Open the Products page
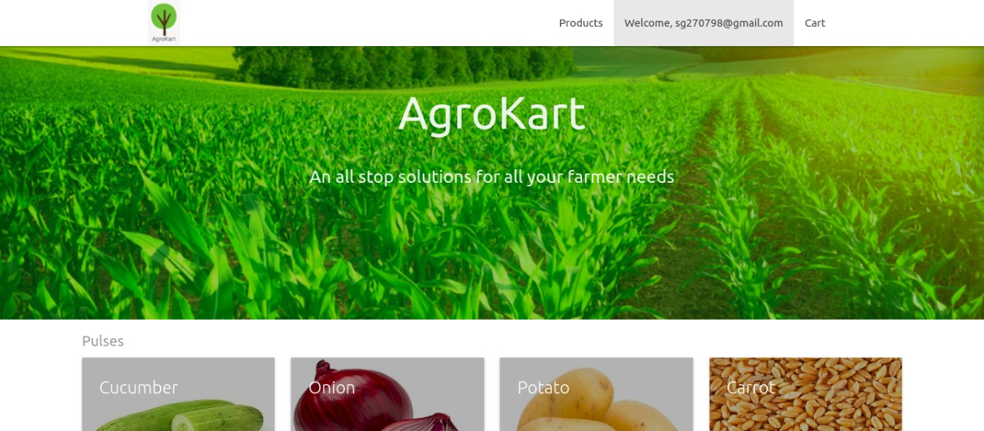This screenshot has width=984, height=431. pos(580,23)
